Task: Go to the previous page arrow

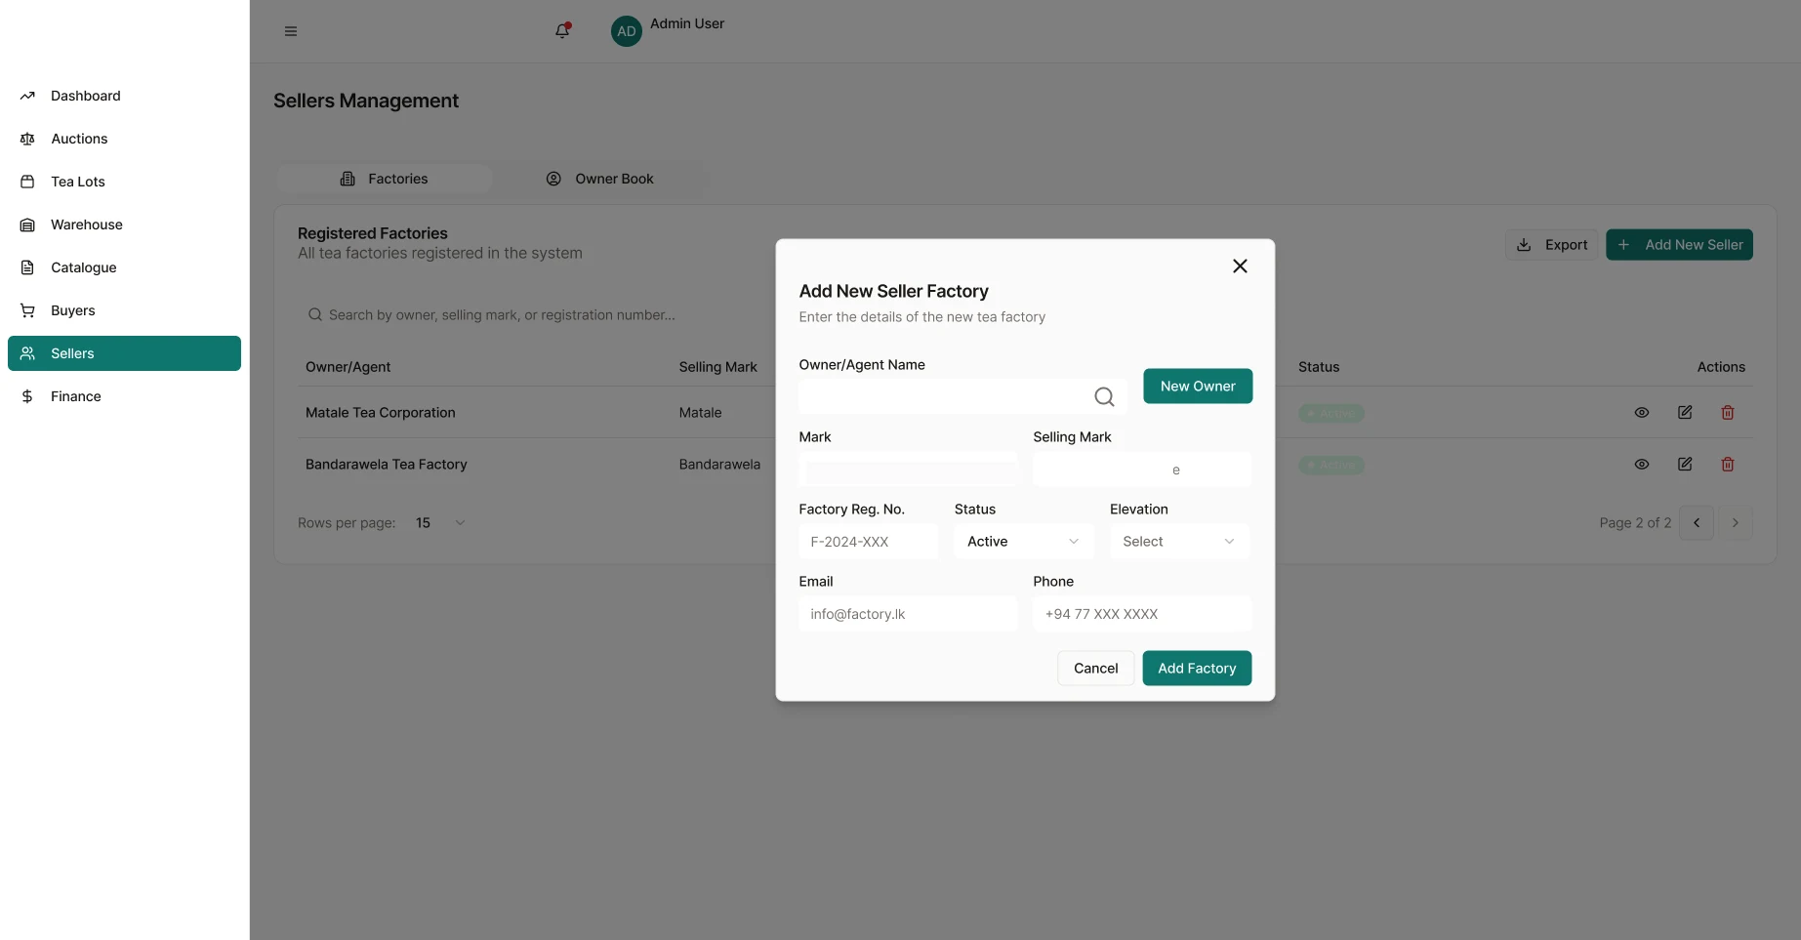Action: click(x=1697, y=523)
